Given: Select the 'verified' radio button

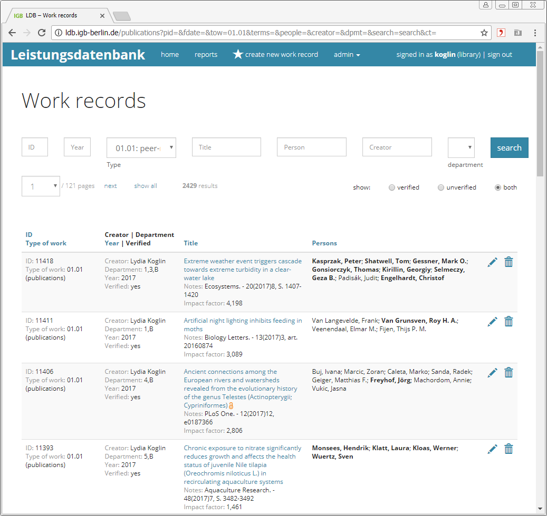Looking at the screenshot, I should pos(392,187).
